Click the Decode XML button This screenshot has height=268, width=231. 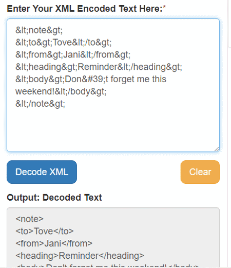pos(42,172)
